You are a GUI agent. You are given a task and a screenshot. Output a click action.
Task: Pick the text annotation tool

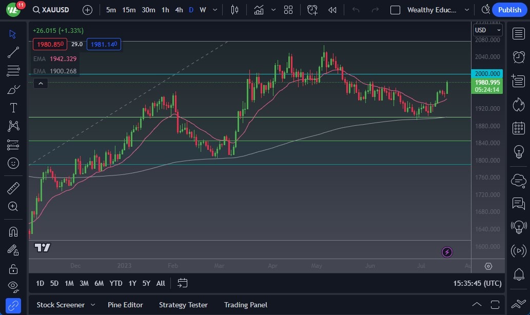coord(13,108)
